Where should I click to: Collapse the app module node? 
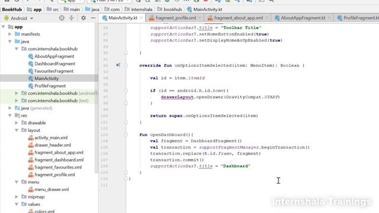coord(4,27)
